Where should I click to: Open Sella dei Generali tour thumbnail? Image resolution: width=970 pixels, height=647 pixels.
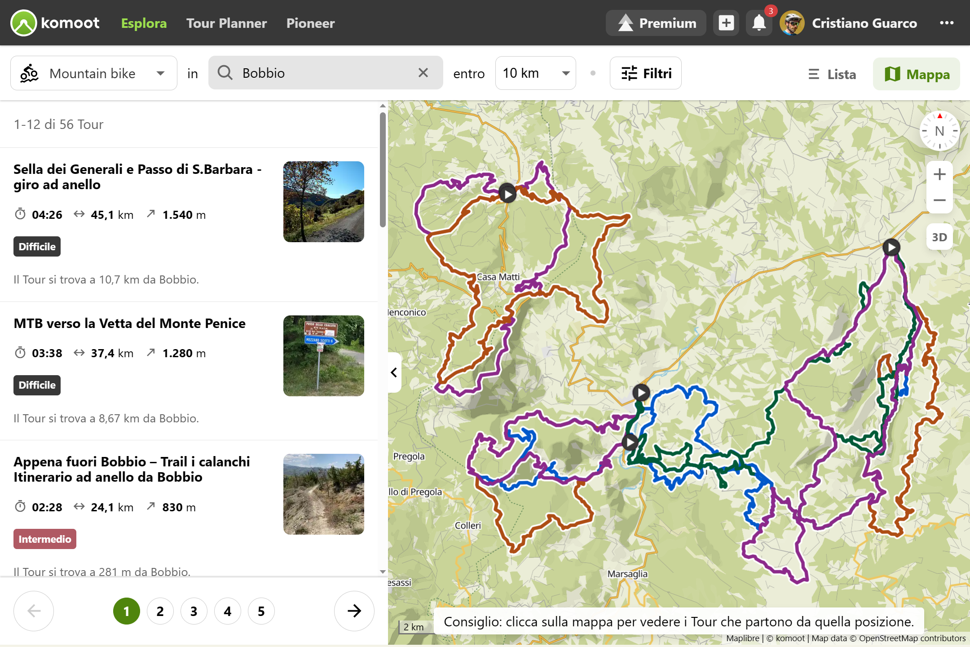323,202
